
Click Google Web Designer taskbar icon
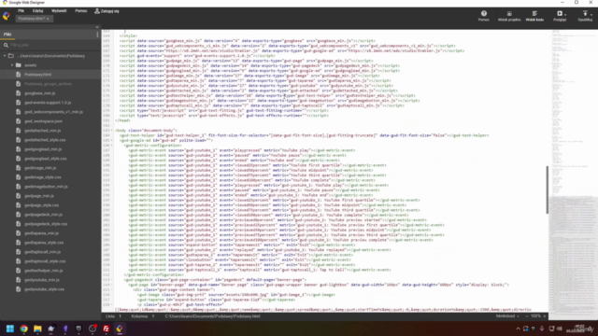click(x=120, y=329)
